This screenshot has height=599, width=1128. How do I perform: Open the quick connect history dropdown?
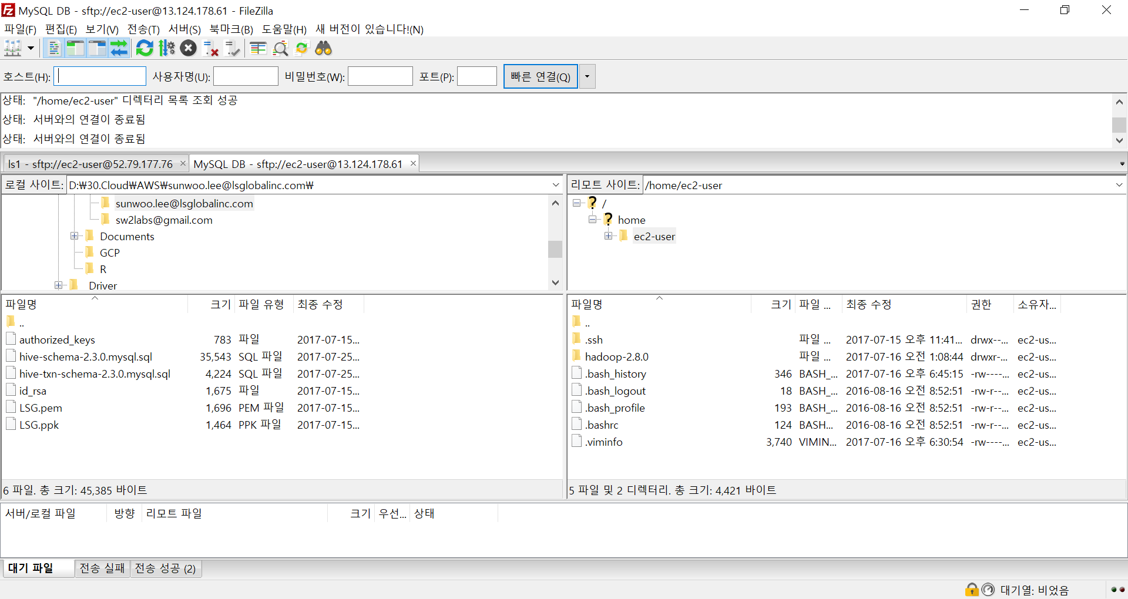pyautogui.click(x=587, y=76)
